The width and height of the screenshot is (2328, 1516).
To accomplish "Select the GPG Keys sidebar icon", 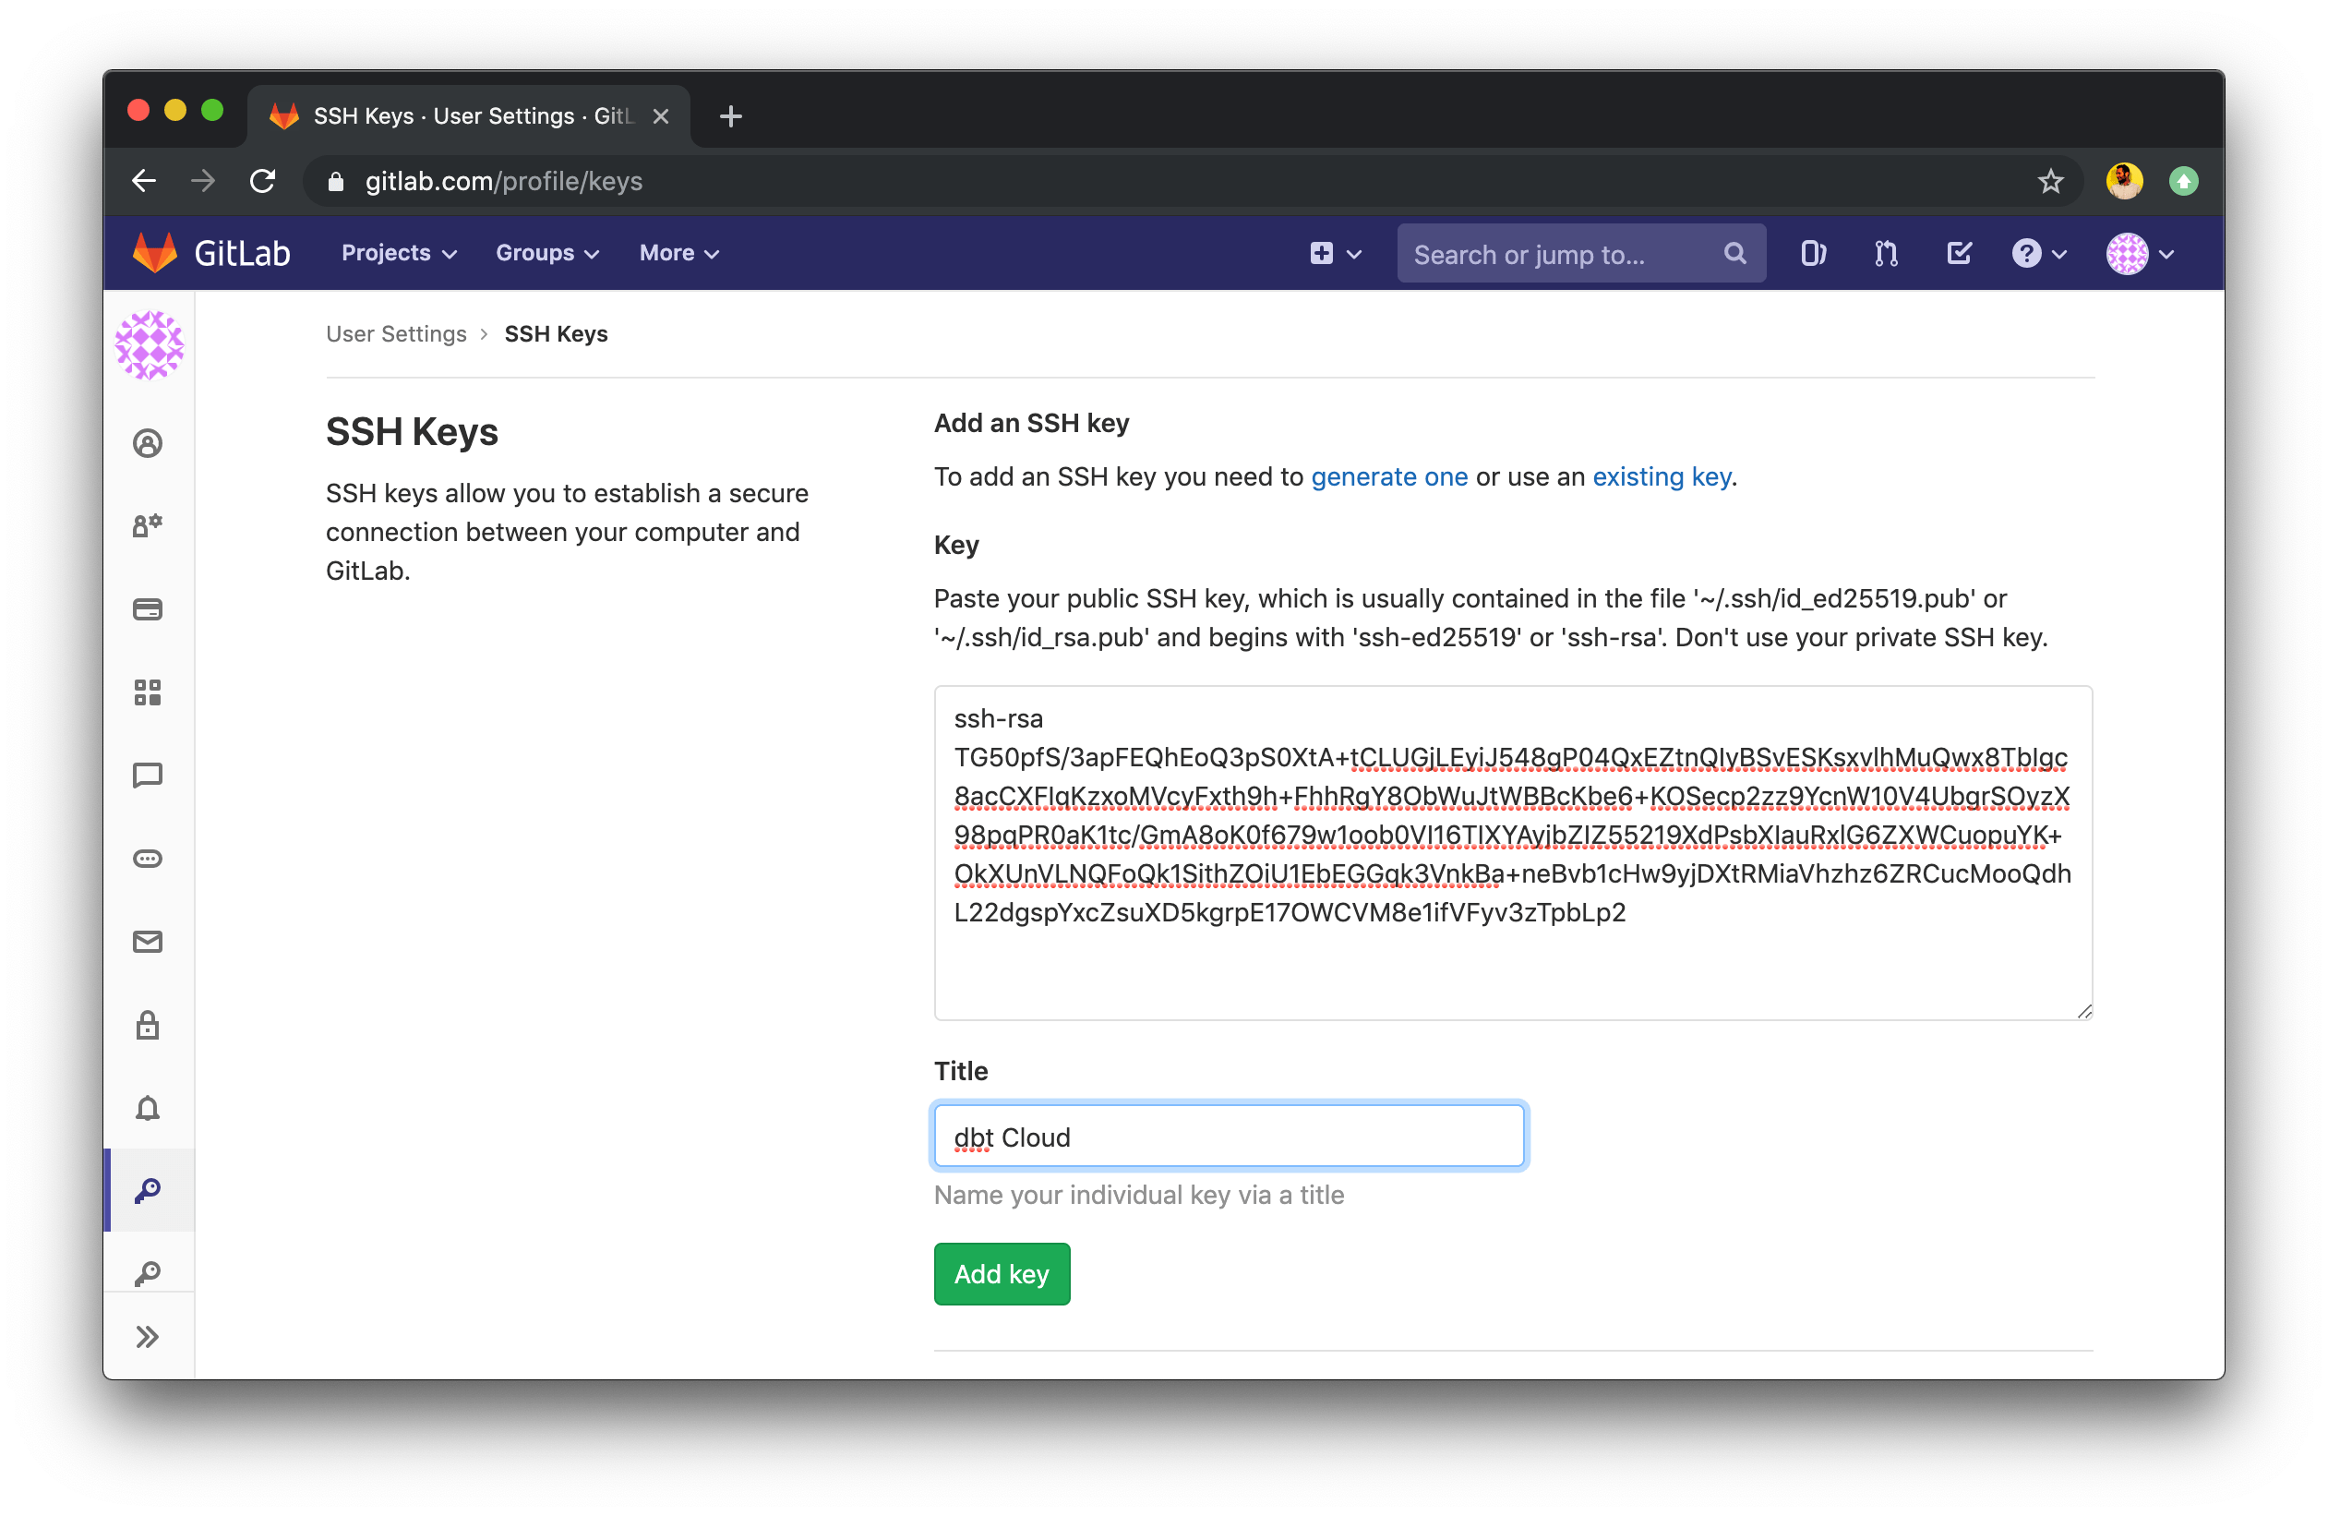I will click(x=149, y=1271).
